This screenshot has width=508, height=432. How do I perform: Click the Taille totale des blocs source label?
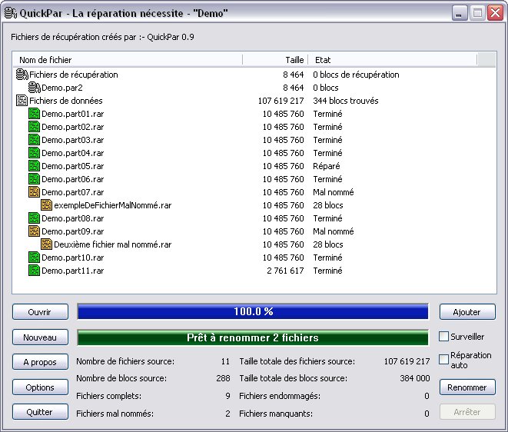coord(293,378)
